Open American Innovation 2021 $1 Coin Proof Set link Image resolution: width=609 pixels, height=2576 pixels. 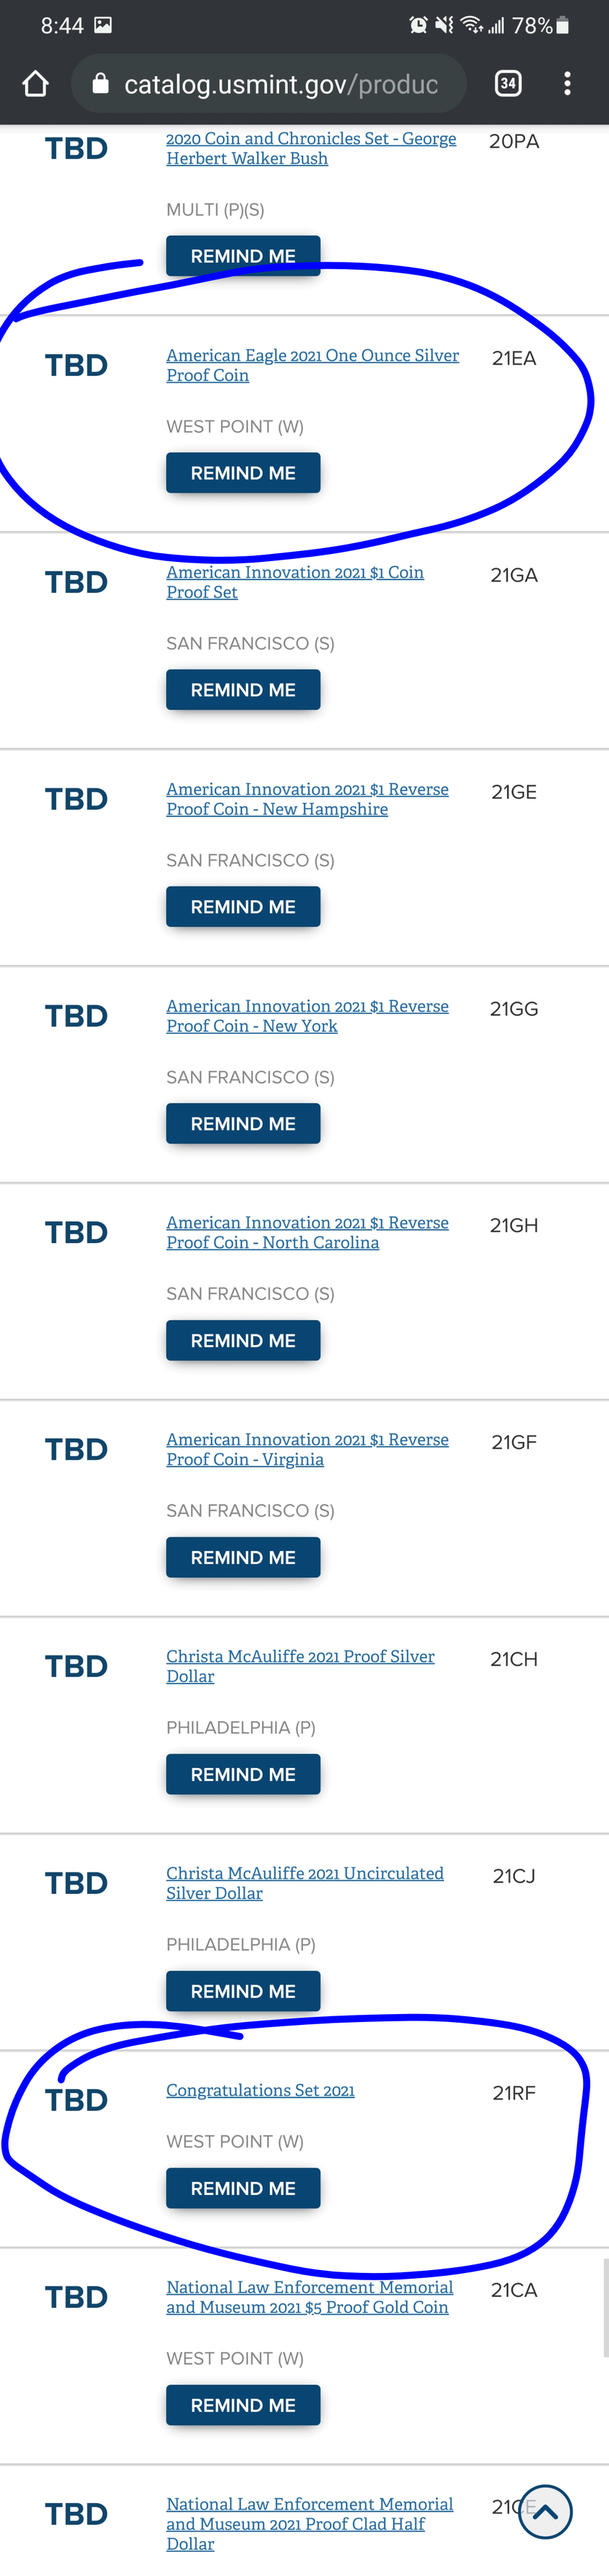click(295, 582)
